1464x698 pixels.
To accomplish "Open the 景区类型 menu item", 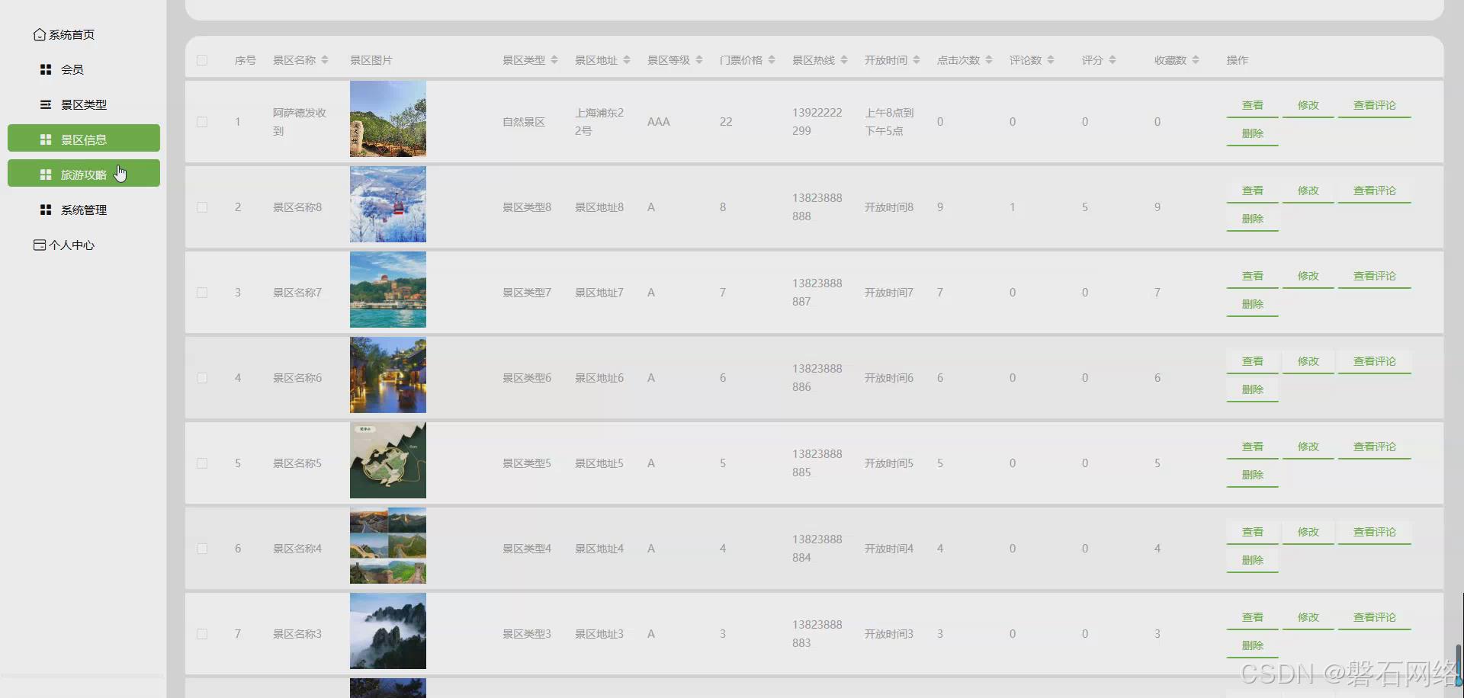I will pos(84,104).
